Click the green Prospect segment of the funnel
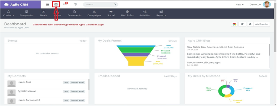The image size is (277, 107). click(x=136, y=50)
